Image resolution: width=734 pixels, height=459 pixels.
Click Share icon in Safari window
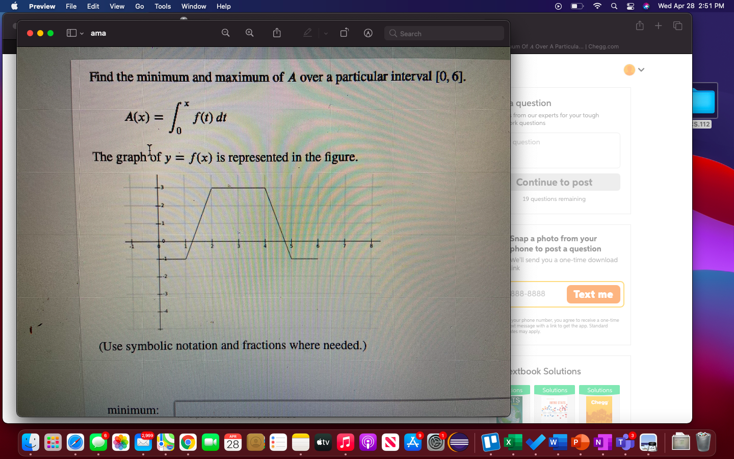click(x=640, y=25)
